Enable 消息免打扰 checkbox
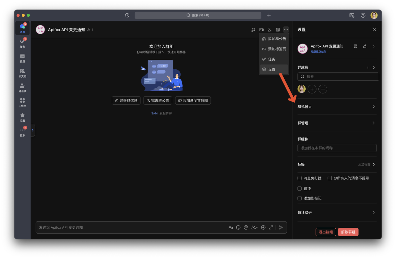The height and width of the screenshot is (258, 396). [x=299, y=178]
